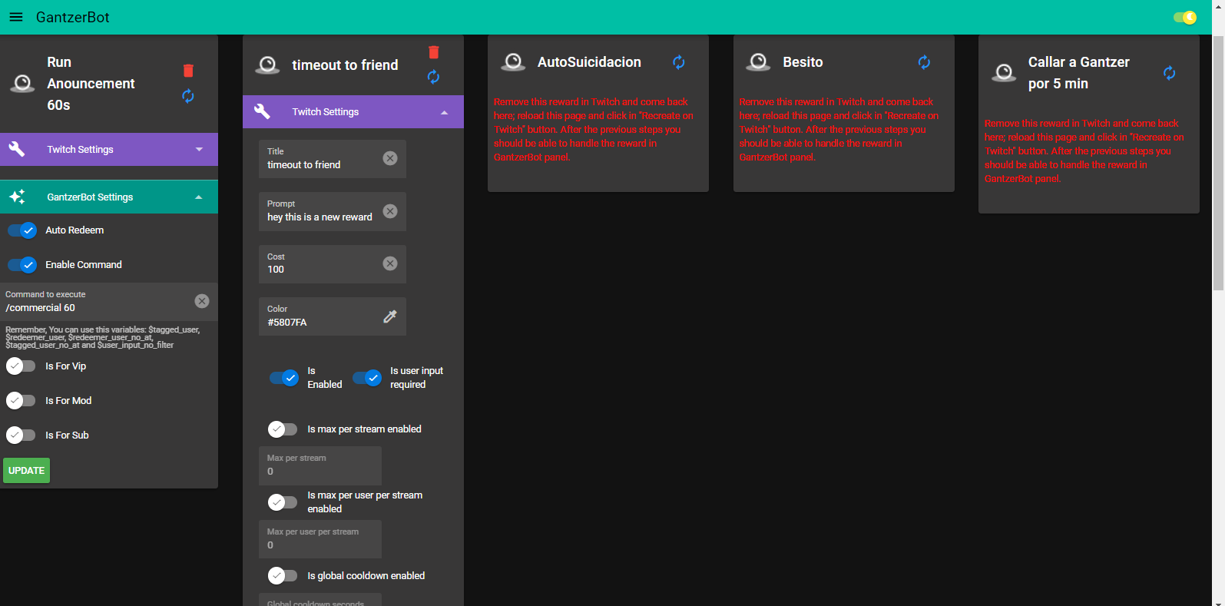Image resolution: width=1225 pixels, height=606 pixels.
Task: Click the Max per user per stream field
Action: point(320,539)
